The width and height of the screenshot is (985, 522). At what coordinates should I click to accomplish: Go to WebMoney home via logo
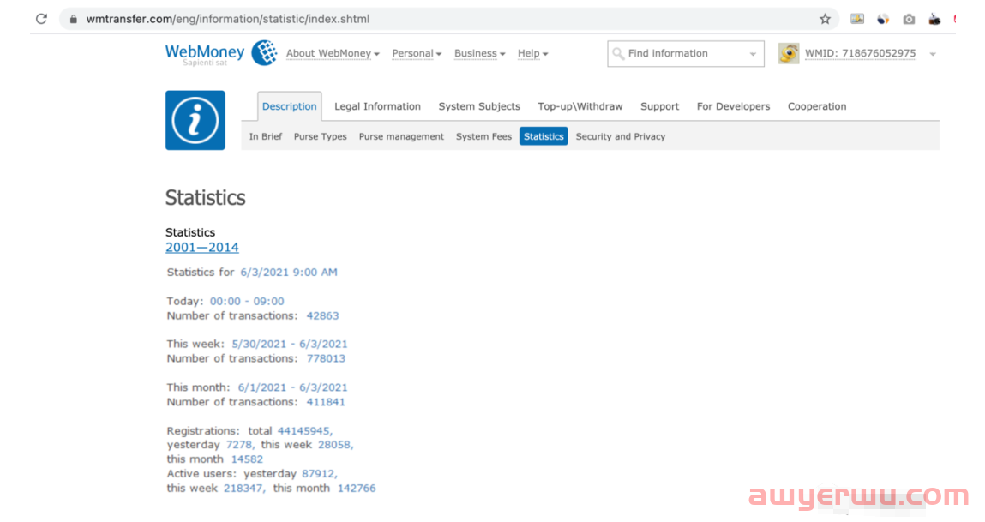pos(221,53)
